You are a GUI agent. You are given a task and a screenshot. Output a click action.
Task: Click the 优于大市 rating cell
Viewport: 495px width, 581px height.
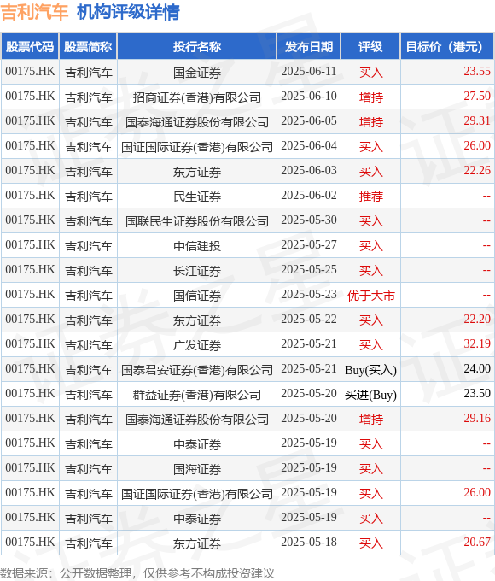point(370,296)
